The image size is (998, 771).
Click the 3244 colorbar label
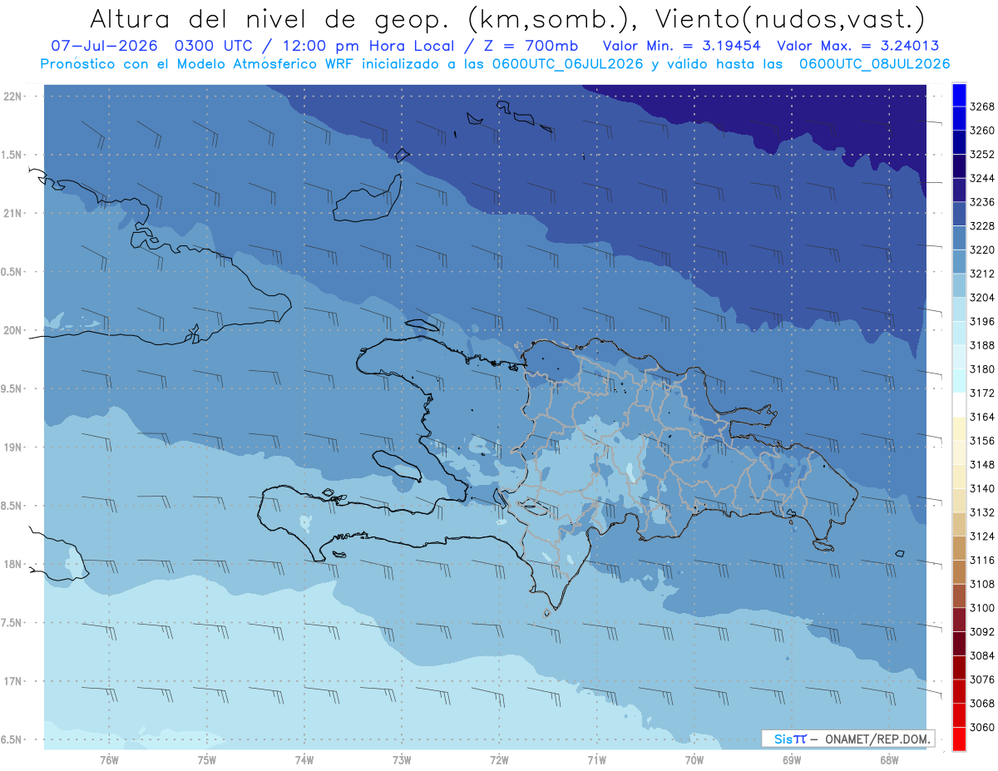tap(982, 178)
